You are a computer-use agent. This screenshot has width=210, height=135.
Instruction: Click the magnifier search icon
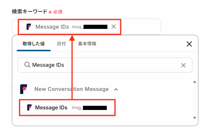27,65
